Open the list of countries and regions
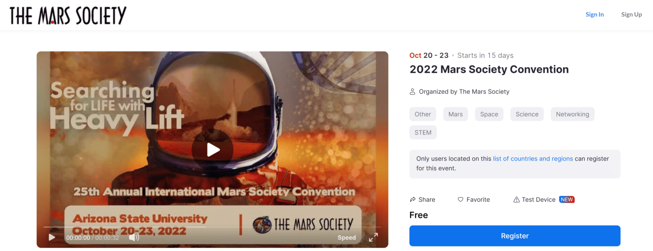The image size is (653, 251). (x=533, y=159)
